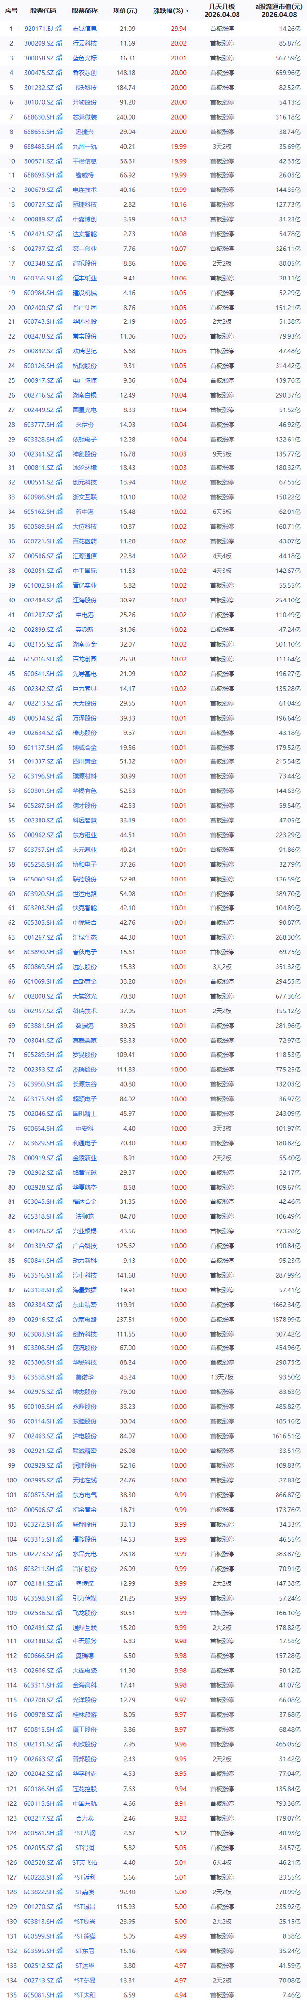This screenshot has height=2002, width=307.
Task: Open stock code 300209.SZ
Action: 39,43
